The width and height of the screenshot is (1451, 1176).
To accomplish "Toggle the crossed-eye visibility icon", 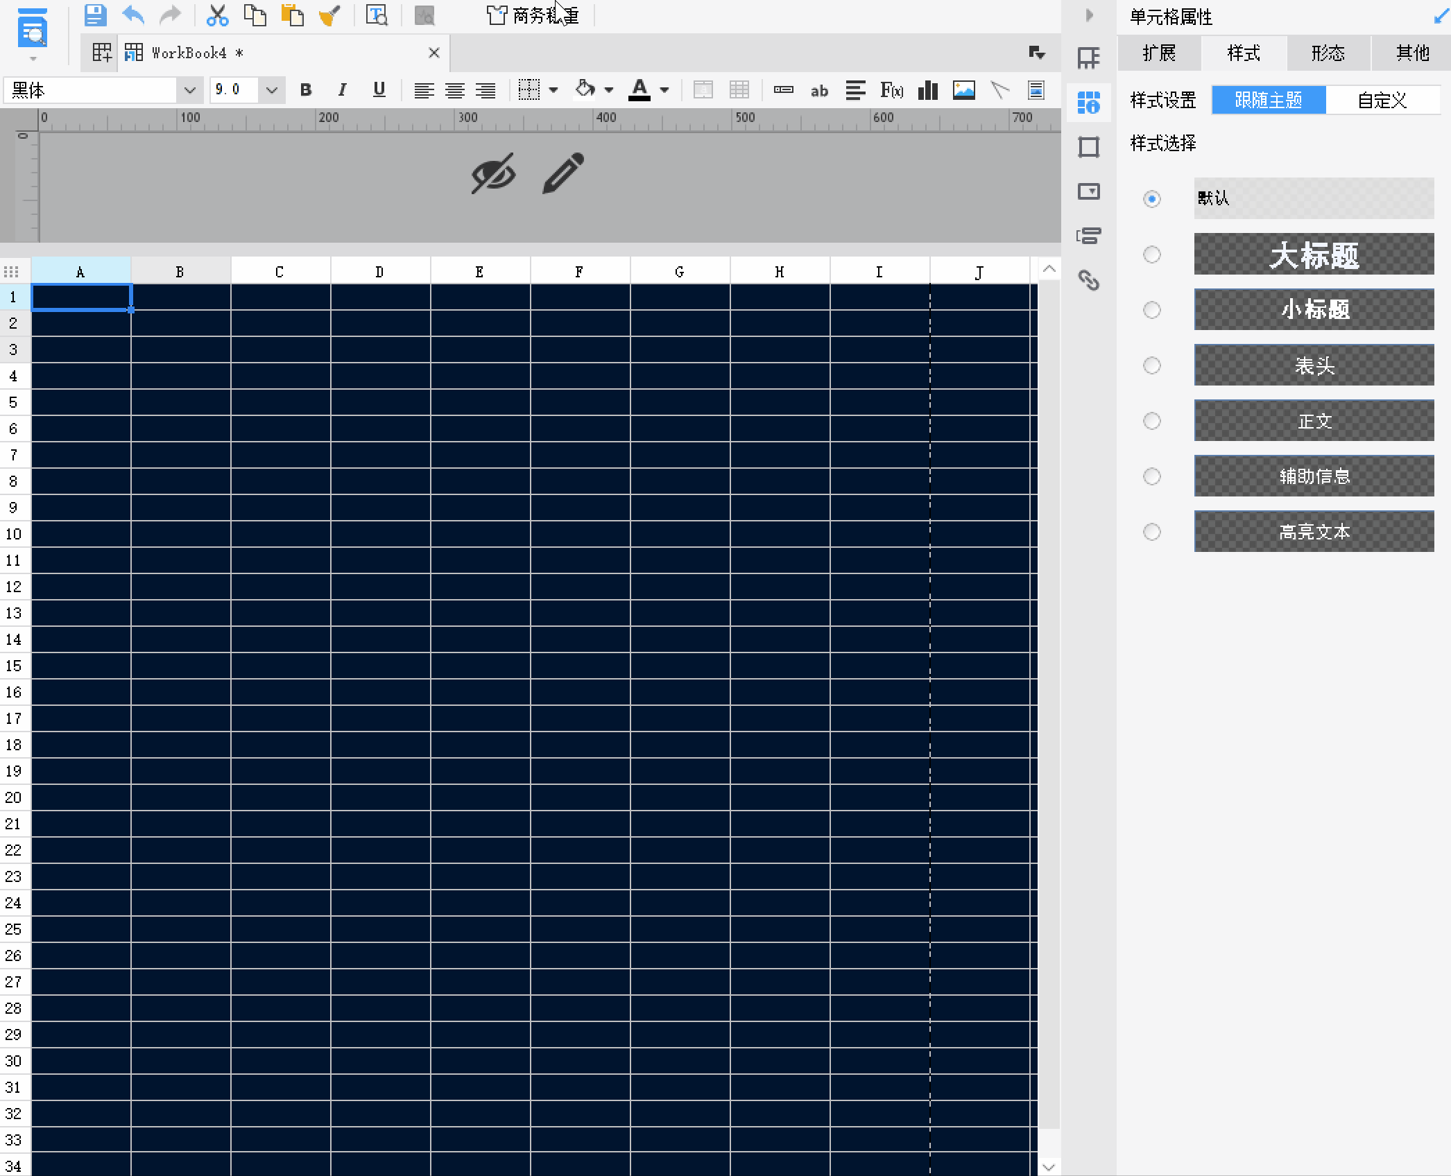I will click(x=493, y=173).
